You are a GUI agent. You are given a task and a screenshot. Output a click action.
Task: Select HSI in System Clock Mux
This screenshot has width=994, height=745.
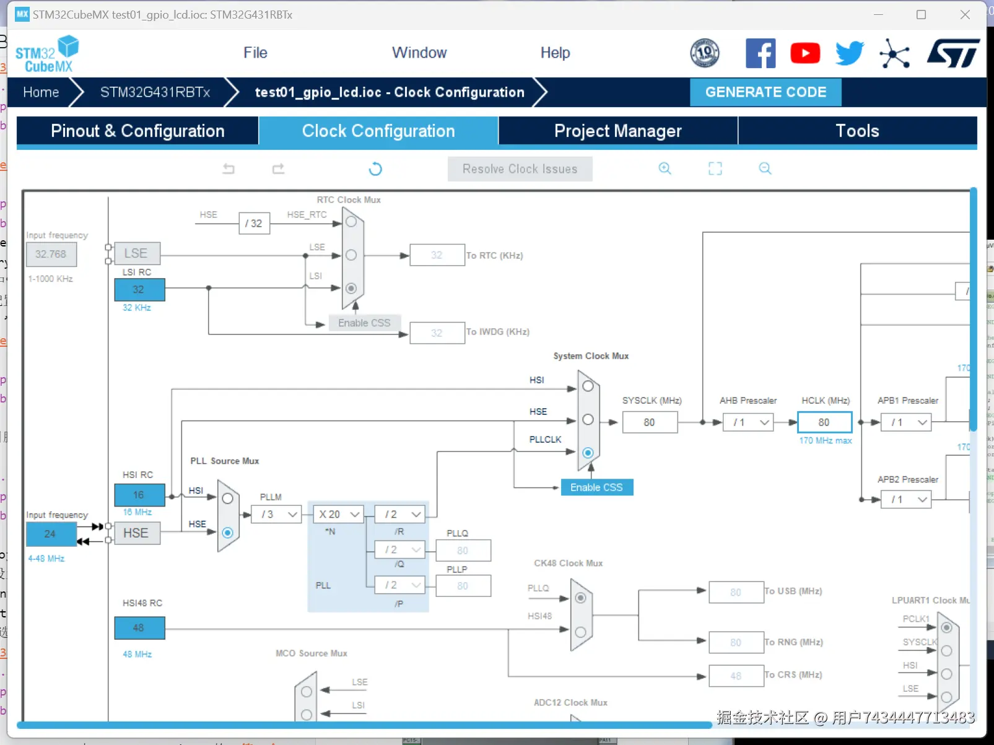tap(588, 386)
